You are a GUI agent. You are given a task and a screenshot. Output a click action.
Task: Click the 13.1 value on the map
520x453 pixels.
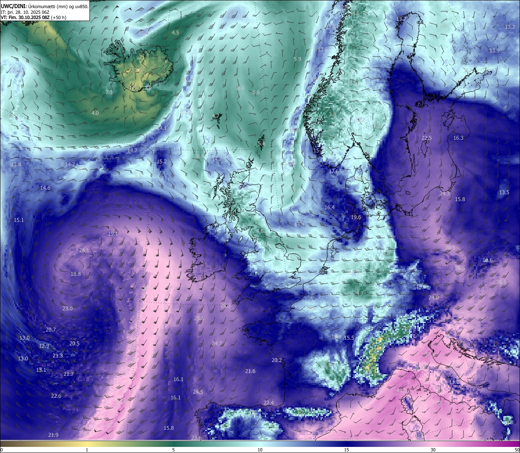pos(41,370)
